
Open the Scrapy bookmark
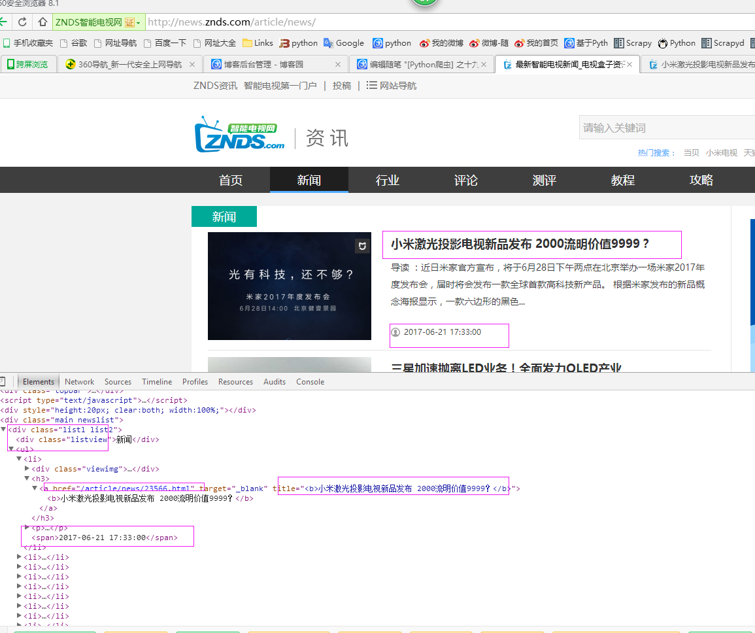point(633,43)
